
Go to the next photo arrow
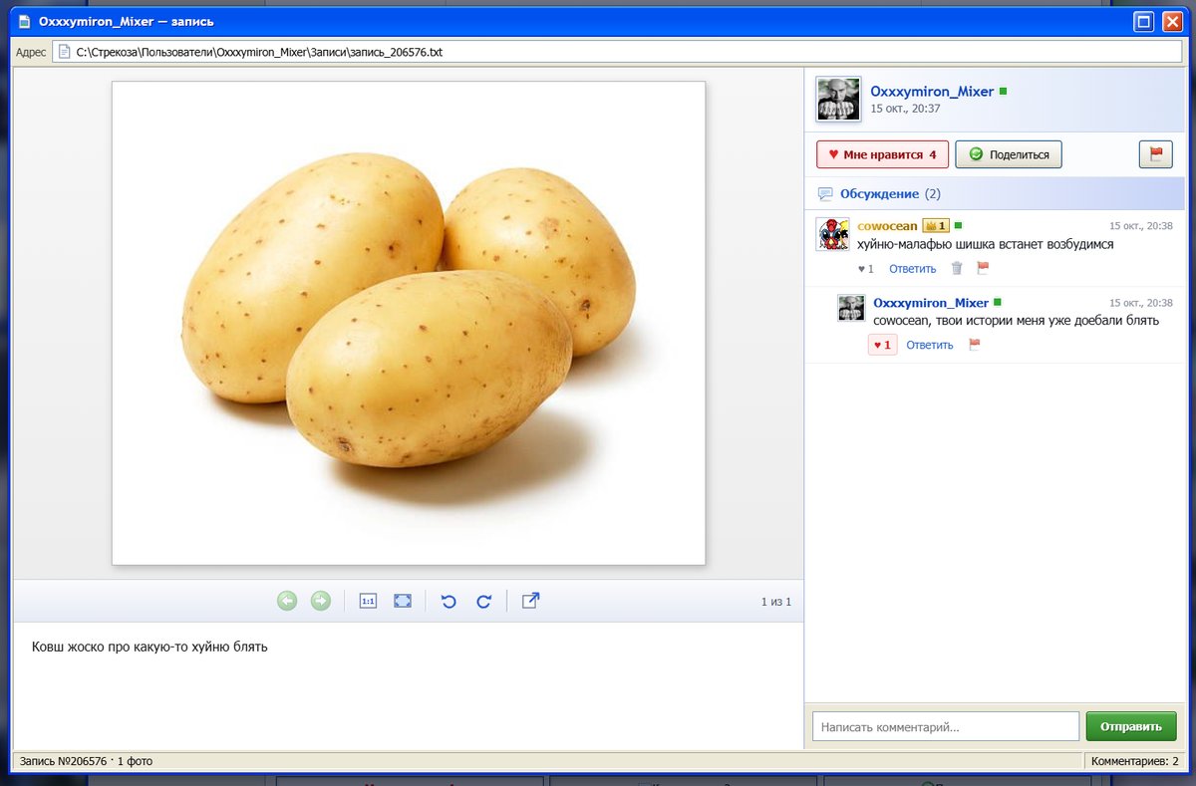point(321,601)
